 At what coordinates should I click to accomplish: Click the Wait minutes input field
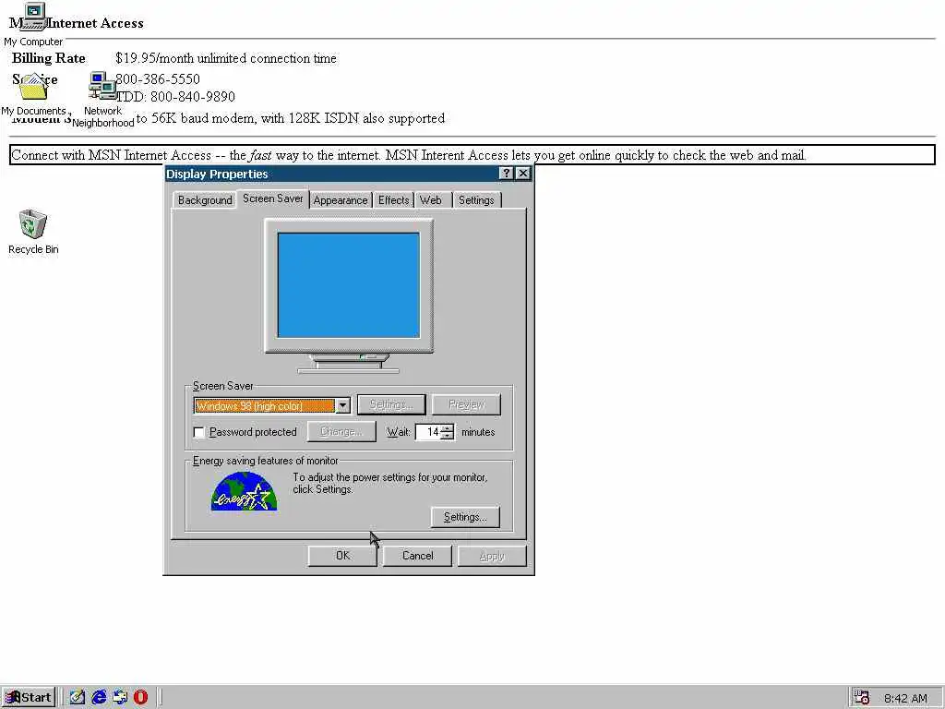[428, 432]
